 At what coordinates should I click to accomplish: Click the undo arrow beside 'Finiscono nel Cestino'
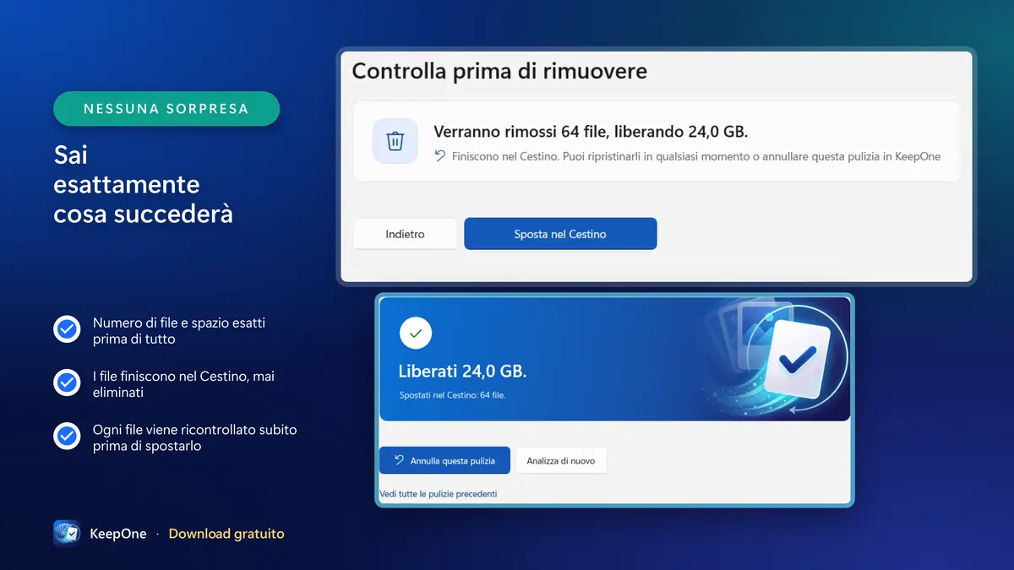point(440,156)
